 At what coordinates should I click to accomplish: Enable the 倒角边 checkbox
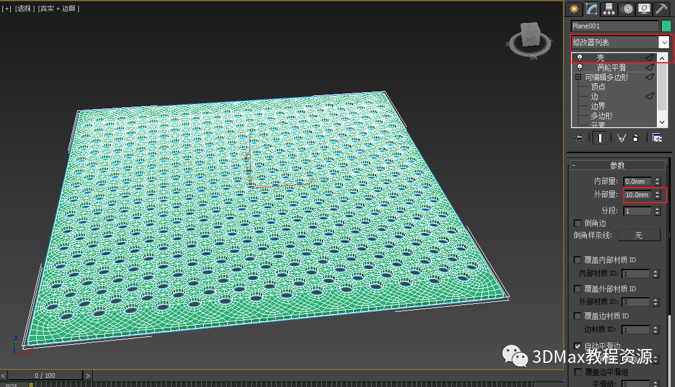(578, 223)
